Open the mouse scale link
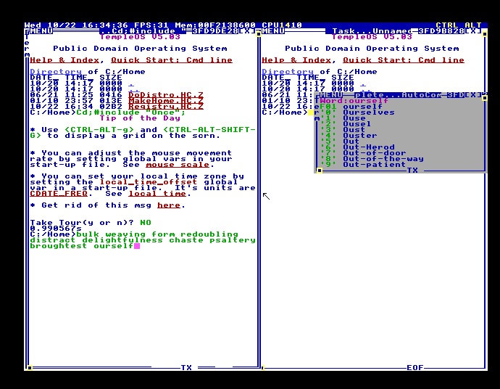This screenshot has width=500, height=389. pos(178,165)
